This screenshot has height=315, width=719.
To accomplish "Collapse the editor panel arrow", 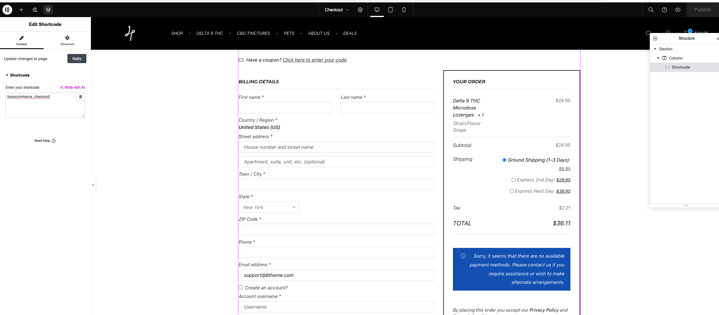I will pos(93,185).
